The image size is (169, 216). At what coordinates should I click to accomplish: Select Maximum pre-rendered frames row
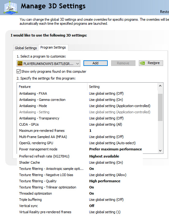click(88, 131)
